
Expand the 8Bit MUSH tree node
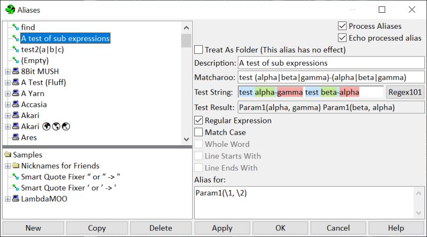pos(7,72)
